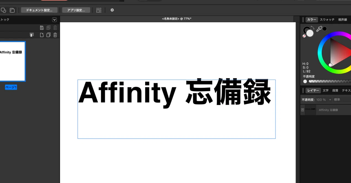Click the H: 0 hue value
The height and width of the screenshot is (183, 351).
pyautogui.click(x=305, y=64)
